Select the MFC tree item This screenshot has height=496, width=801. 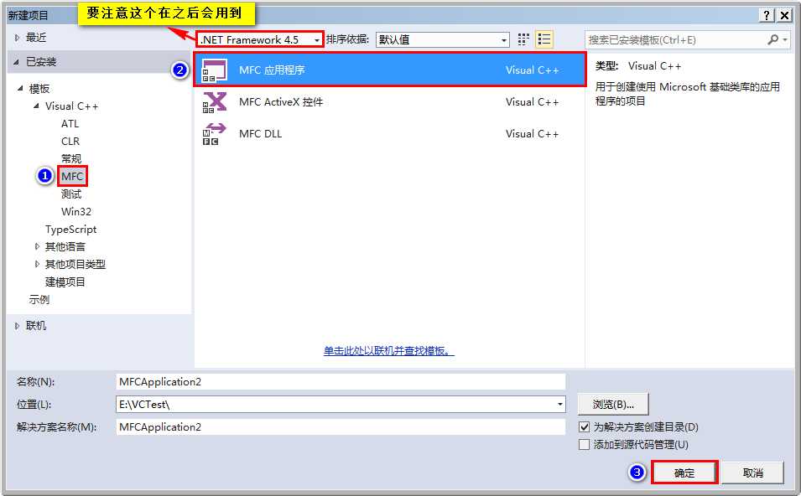(x=72, y=176)
